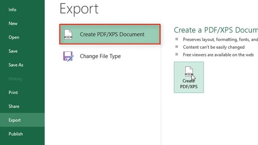Open the Print page
258x145 pixels.
(22, 93)
